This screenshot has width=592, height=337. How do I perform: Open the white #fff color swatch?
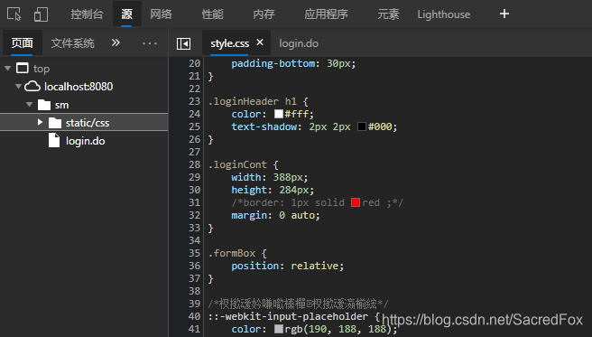[279, 114]
